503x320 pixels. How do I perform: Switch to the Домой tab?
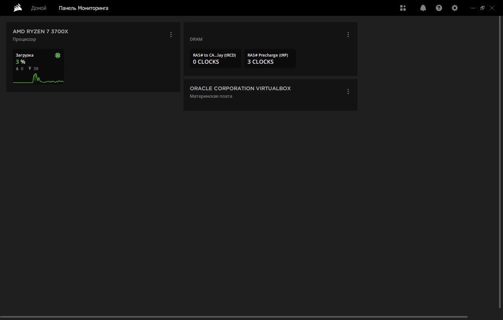(x=39, y=8)
